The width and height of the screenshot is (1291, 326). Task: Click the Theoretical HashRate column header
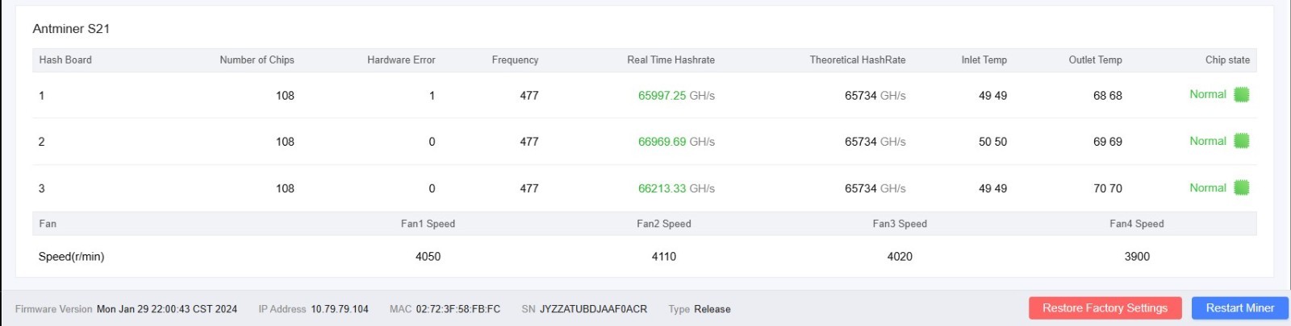tap(858, 60)
